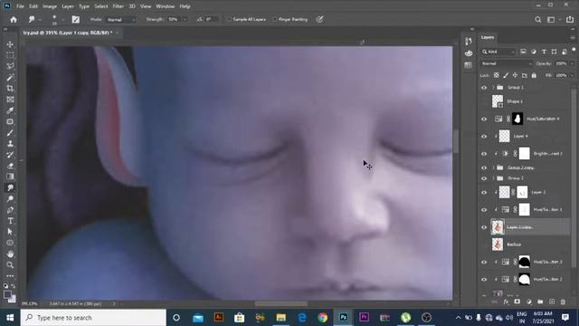Select the Eyedropper tool
The height and width of the screenshot is (326, 579).
(10, 110)
